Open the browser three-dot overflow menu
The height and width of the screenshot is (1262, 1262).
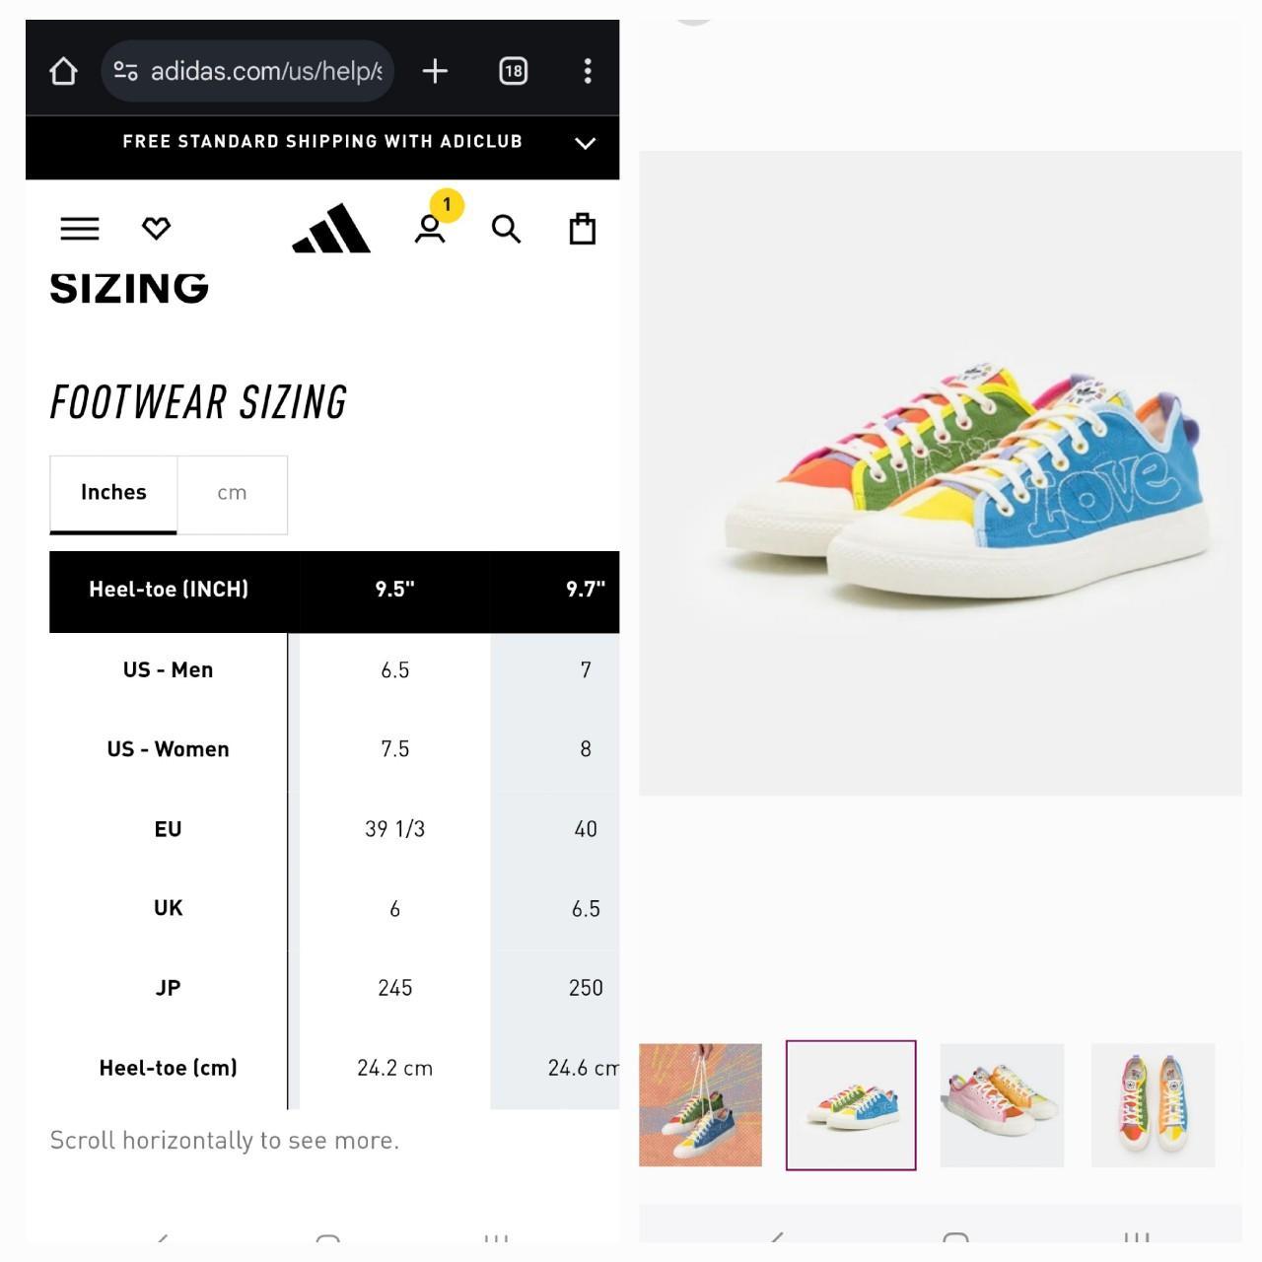coord(588,71)
